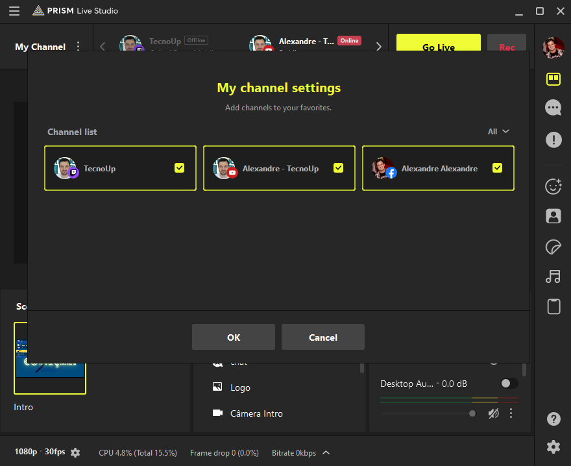Screen dimensions: 571x466
Task: Open the help question mark icon
Action: tap(553, 419)
